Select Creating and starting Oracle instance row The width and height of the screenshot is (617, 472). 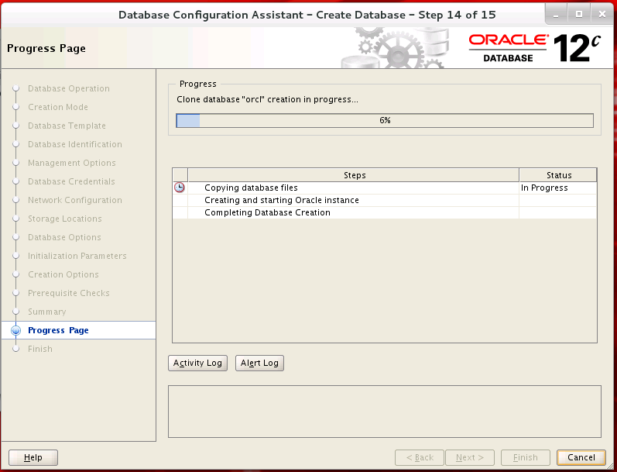pyautogui.click(x=281, y=200)
